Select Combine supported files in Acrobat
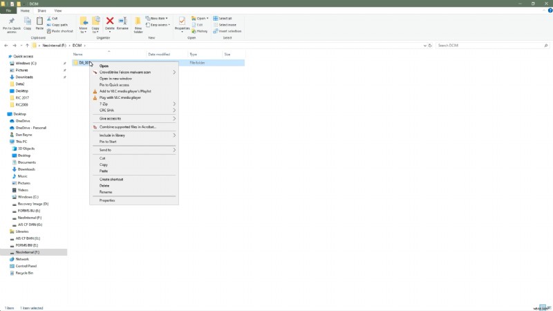The width and height of the screenshot is (553, 311). pyautogui.click(x=128, y=126)
